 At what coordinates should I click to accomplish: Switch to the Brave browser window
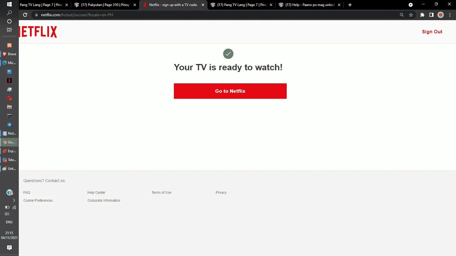[x=9, y=54]
